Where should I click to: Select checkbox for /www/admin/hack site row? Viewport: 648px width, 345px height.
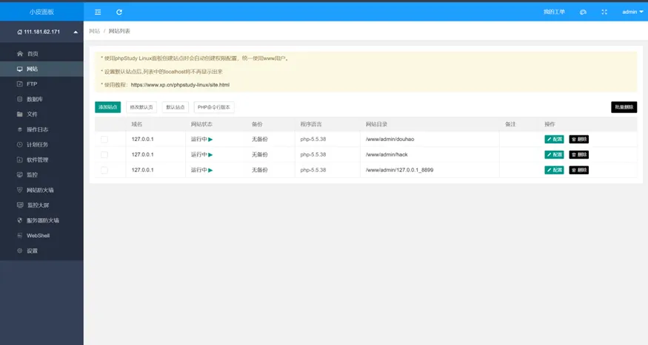[x=104, y=154]
